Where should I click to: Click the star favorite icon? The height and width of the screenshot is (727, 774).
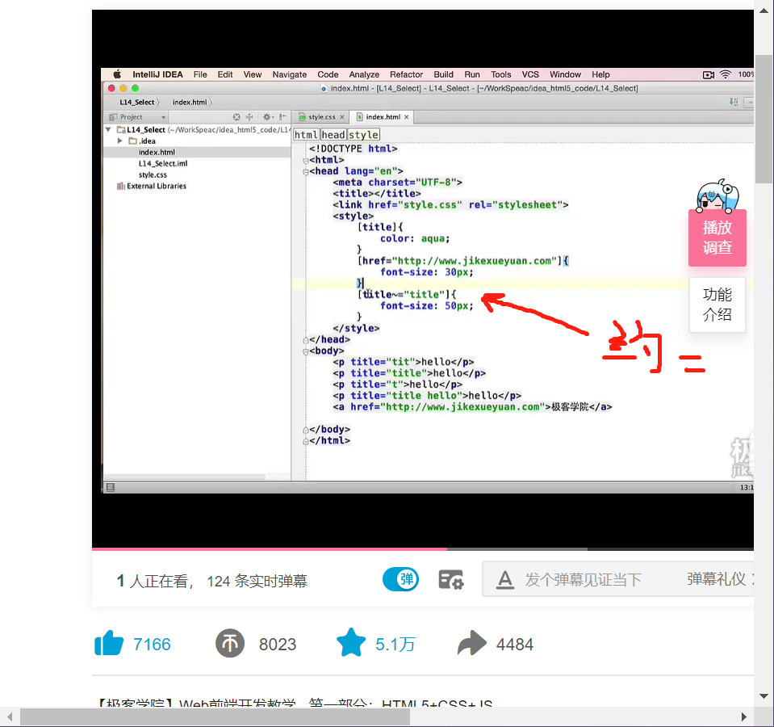[x=351, y=642]
